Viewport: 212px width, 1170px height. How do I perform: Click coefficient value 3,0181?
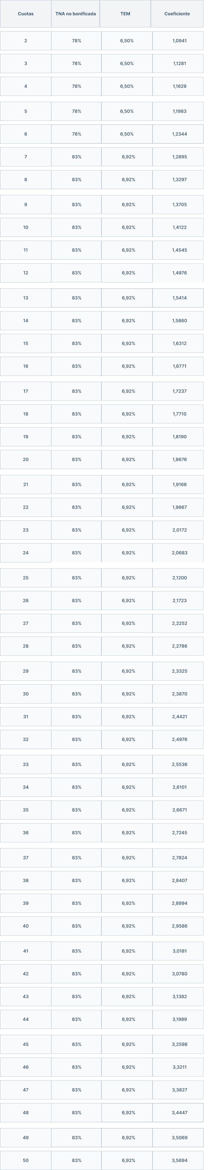pyautogui.click(x=180, y=951)
